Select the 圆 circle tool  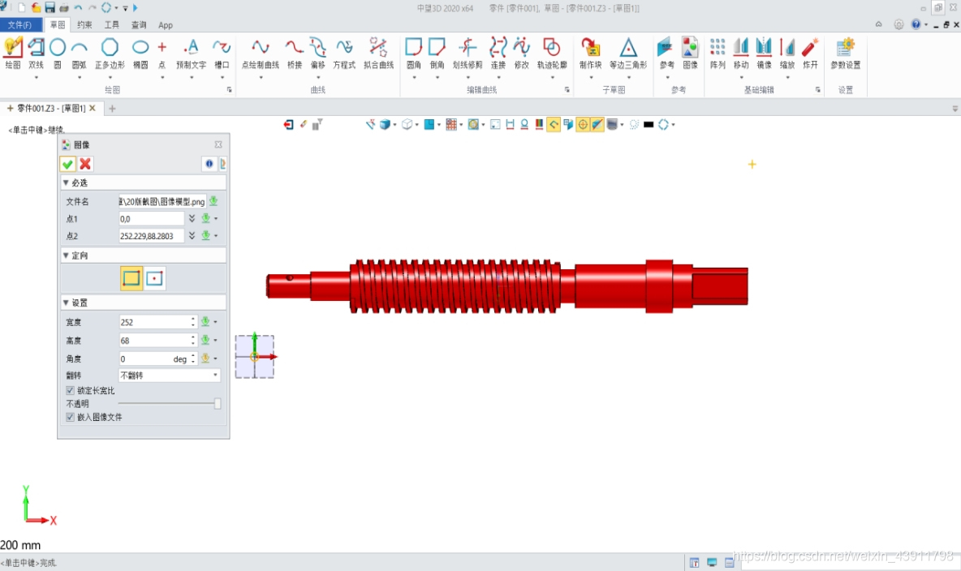(58, 54)
